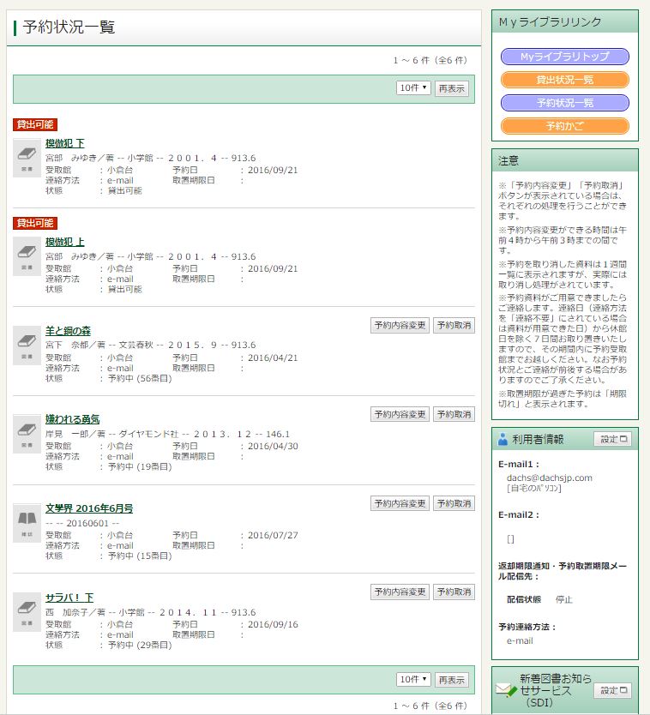This screenshot has height=715, width=650.
Task: Open the bottom 10件 results-per-page dropdown
Action: [413, 680]
